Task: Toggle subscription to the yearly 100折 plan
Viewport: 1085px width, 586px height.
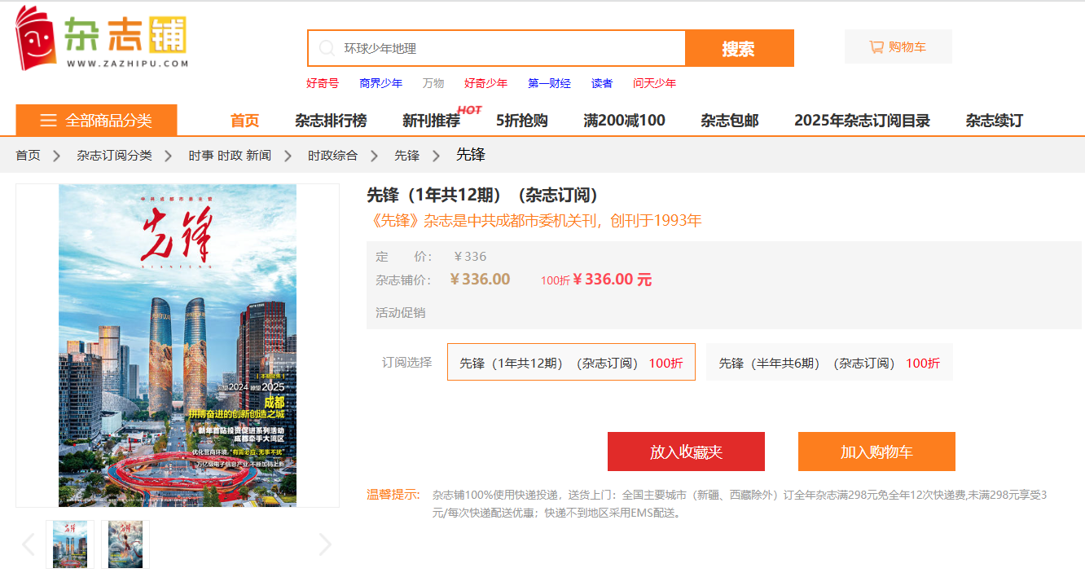Action: click(x=570, y=362)
